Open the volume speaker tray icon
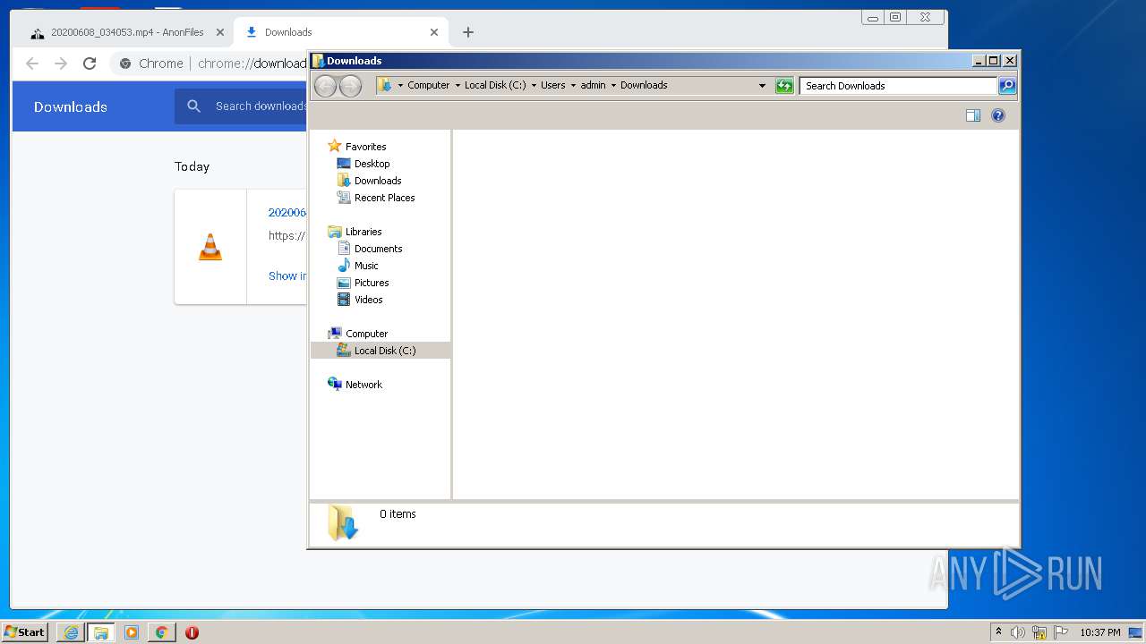This screenshot has width=1146, height=644. (x=1018, y=632)
